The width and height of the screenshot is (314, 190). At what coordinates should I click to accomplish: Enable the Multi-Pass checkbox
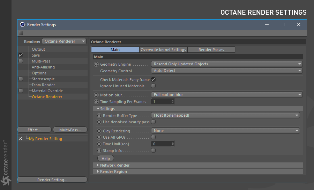pos(21,61)
